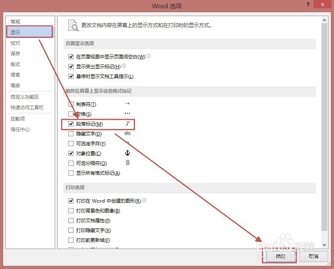Click the space dots symbol beside 空格
This screenshot has height=269, width=334.
tap(127, 114)
